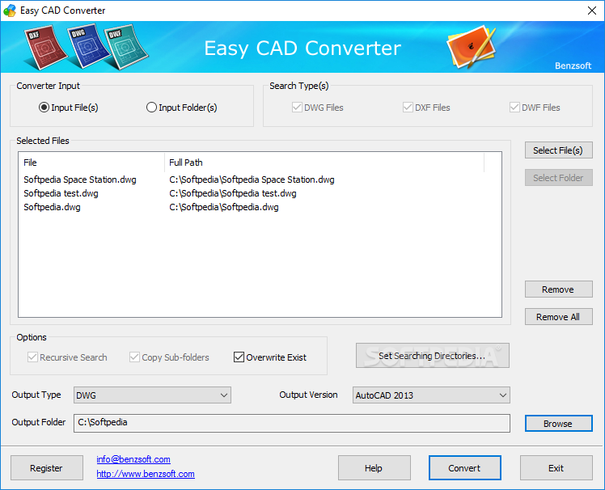Close the Easy CAD Converter window
The width and height of the screenshot is (605, 490).
[x=592, y=11]
